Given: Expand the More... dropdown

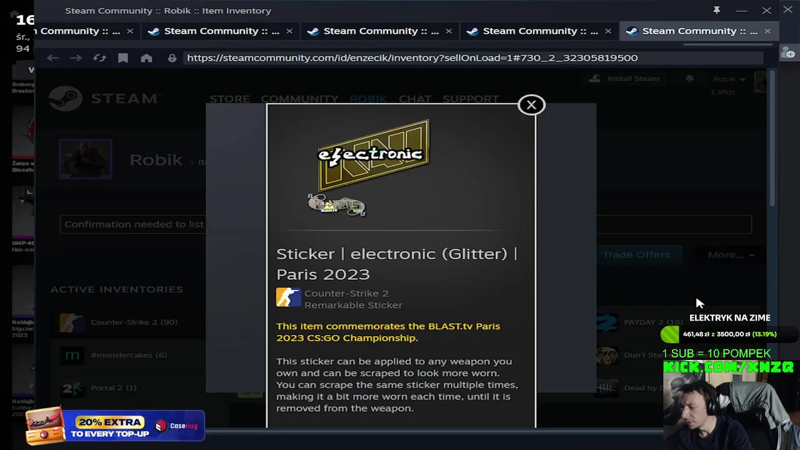Looking at the screenshot, I should (x=731, y=255).
